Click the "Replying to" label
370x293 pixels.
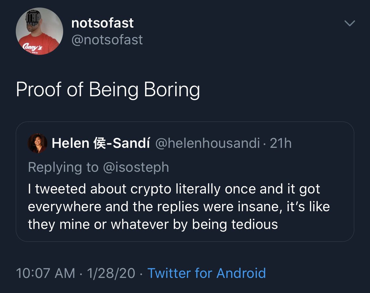point(63,167)
